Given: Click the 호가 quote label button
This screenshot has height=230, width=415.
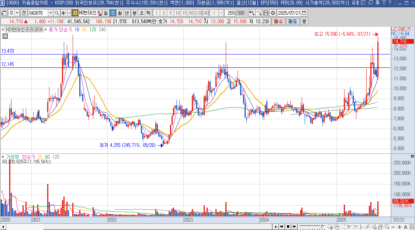Looking at the screenshot, I should pyautogui.click(x=163, y=21).
